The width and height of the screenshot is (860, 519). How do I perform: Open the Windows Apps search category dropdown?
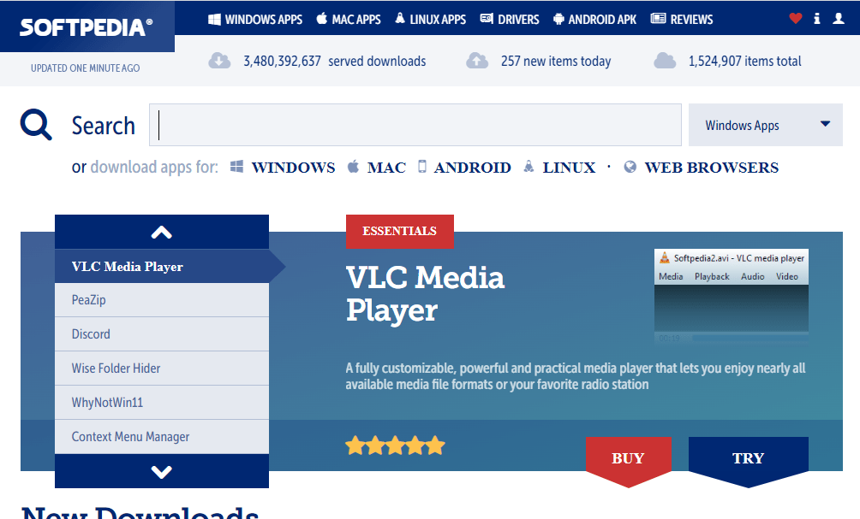pos(766,125)
